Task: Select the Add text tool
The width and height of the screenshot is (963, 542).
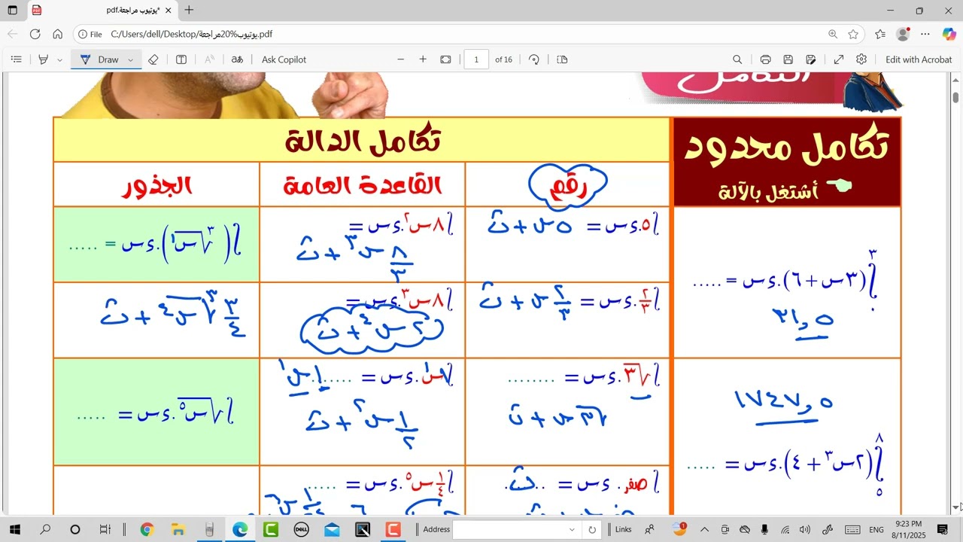Action: (x=181, y=59)
